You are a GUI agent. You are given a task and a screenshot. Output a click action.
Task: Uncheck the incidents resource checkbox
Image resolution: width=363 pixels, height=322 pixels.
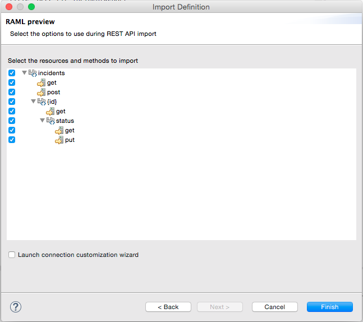click(12, 73)
